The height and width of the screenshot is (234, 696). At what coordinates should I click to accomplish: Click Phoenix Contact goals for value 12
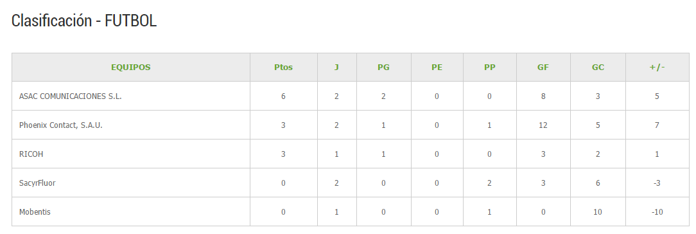(543, 125)
